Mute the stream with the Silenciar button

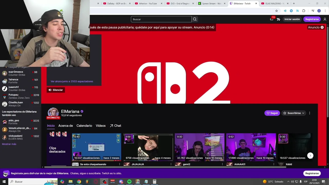[56, 90]
